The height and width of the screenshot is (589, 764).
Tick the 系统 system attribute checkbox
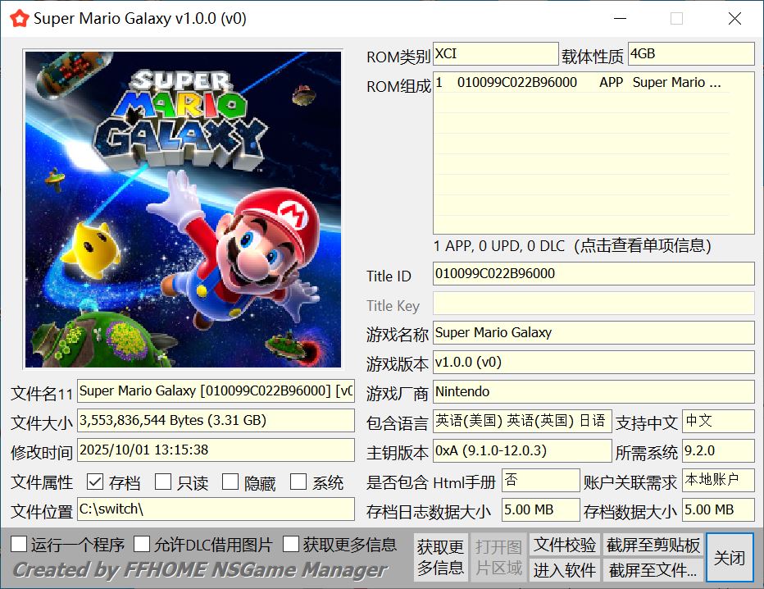click(298, 482)
